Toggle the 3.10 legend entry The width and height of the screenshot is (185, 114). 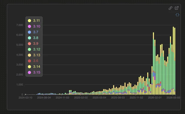[x=34, y=26]
